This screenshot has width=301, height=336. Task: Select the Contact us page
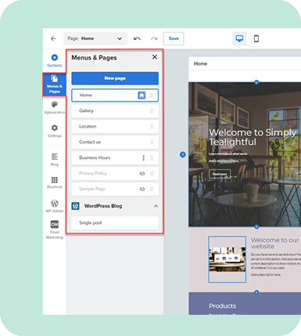[x=115, y=143]
